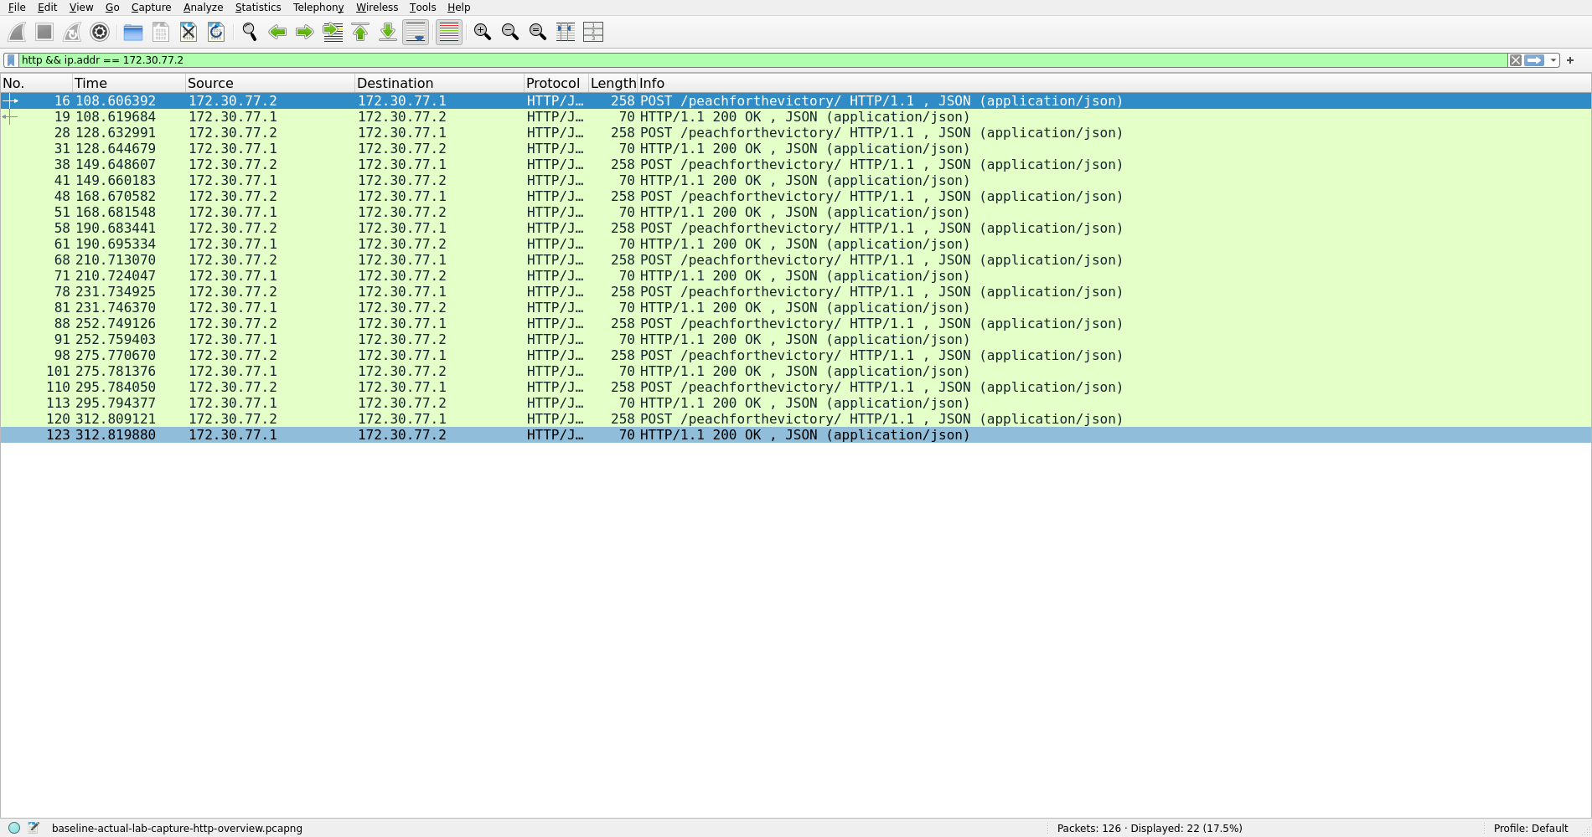Toggle auto-scroll during live capture
The image size is (1592, 837).
tap(416, 32)
